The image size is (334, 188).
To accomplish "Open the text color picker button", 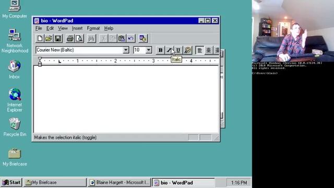I will click(x=188, y=50).
